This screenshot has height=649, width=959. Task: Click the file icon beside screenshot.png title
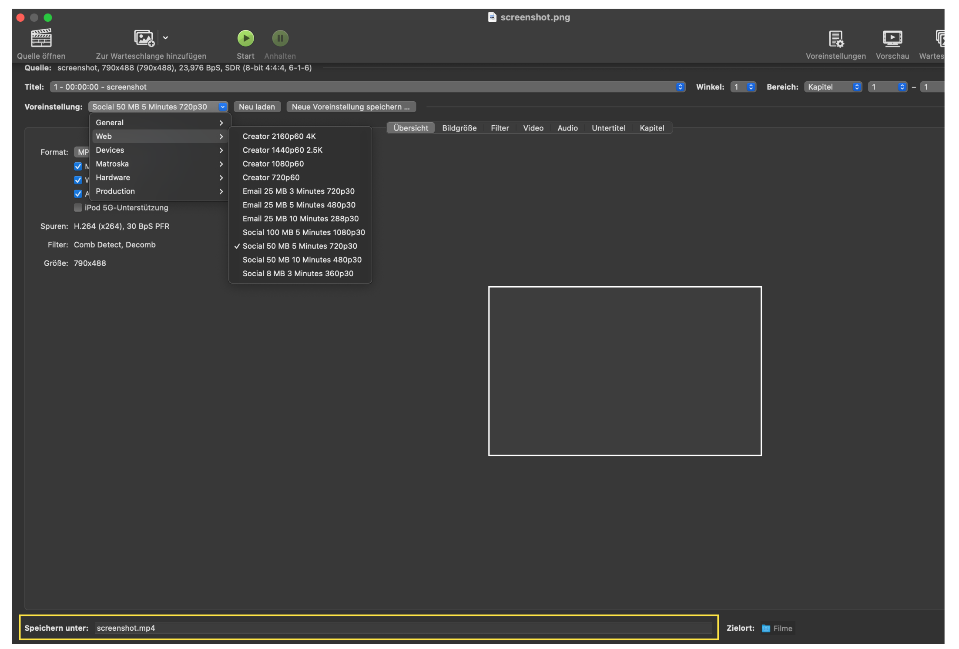[x=492, y=17]
